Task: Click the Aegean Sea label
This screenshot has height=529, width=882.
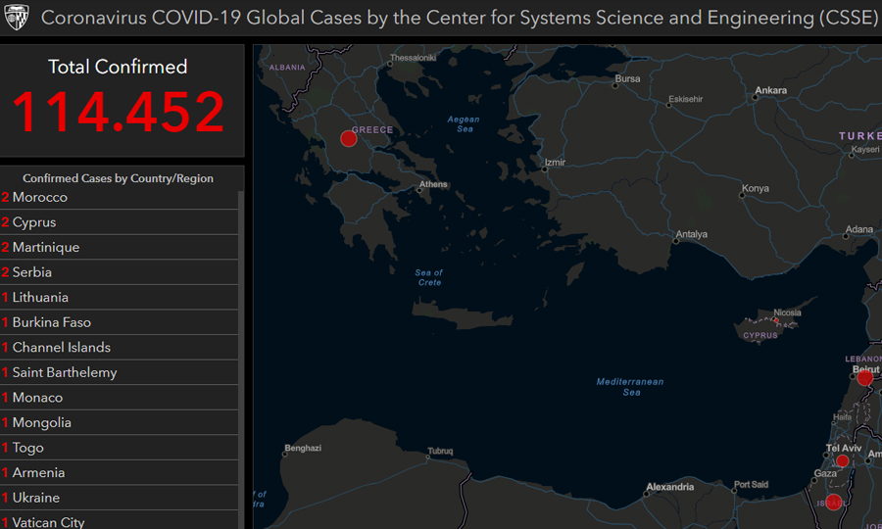Action: 464,124
